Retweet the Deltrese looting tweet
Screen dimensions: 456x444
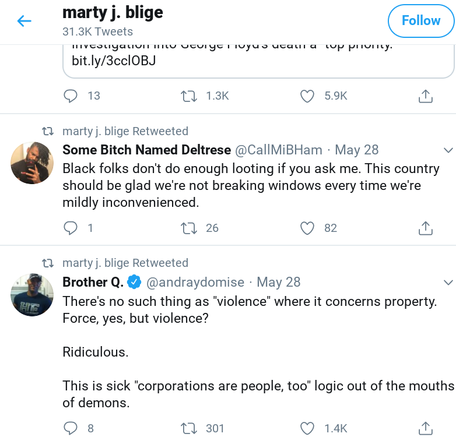189,228
